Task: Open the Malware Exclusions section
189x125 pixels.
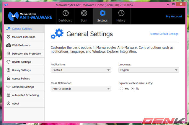Action: click(x=24, y=37)
